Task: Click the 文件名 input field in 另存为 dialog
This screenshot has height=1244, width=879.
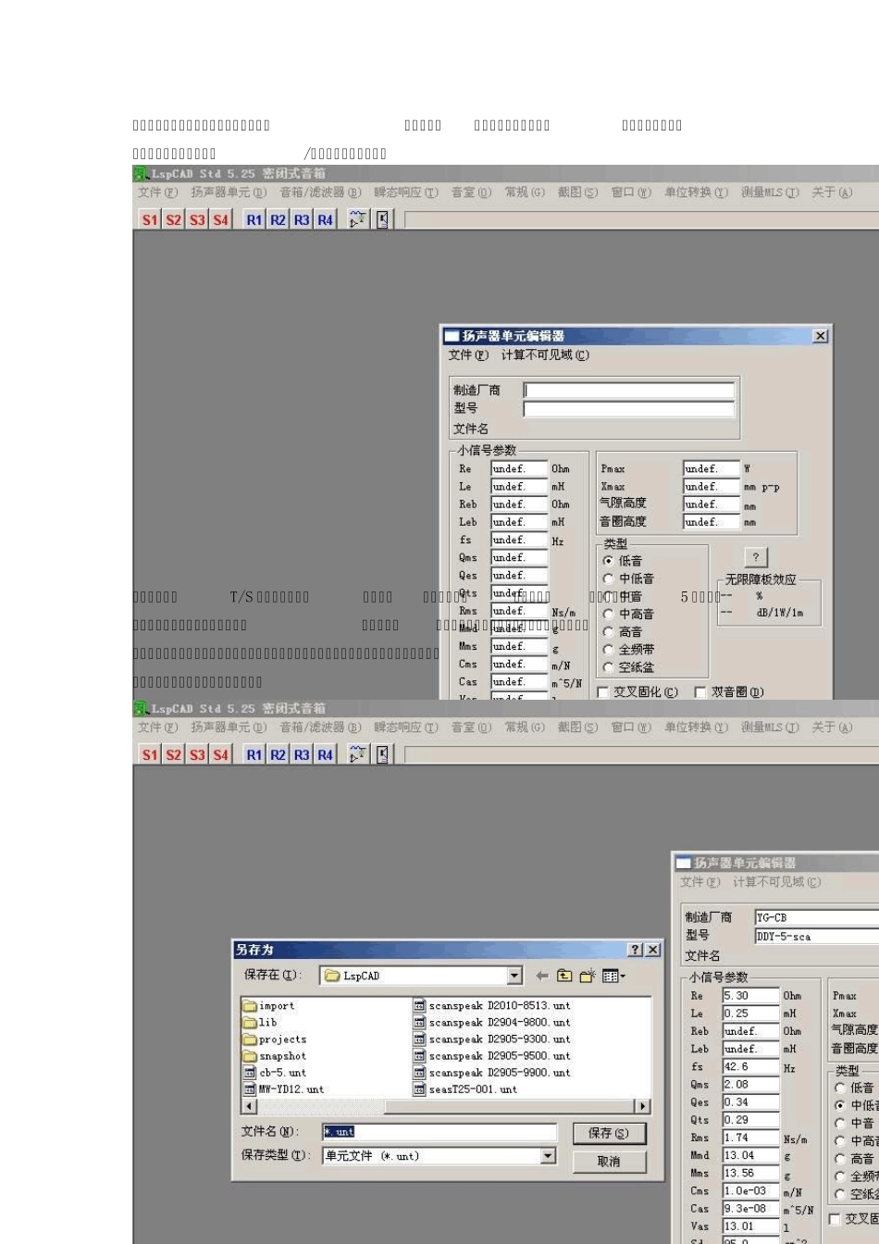Action: coord(439,1132)
